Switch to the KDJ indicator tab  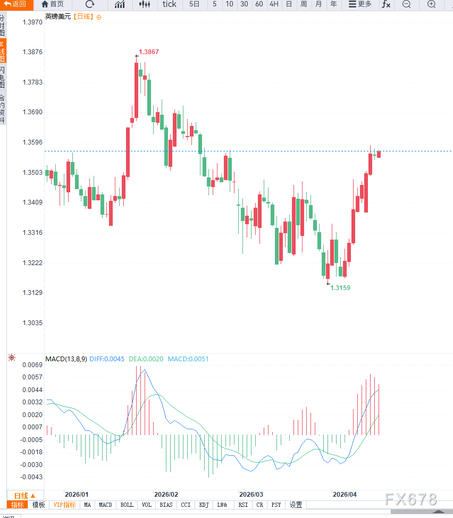[x=204, y=505]
